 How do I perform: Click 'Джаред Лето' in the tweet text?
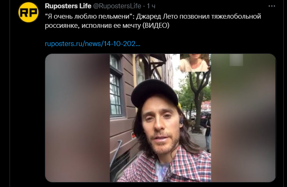[157, 16]
